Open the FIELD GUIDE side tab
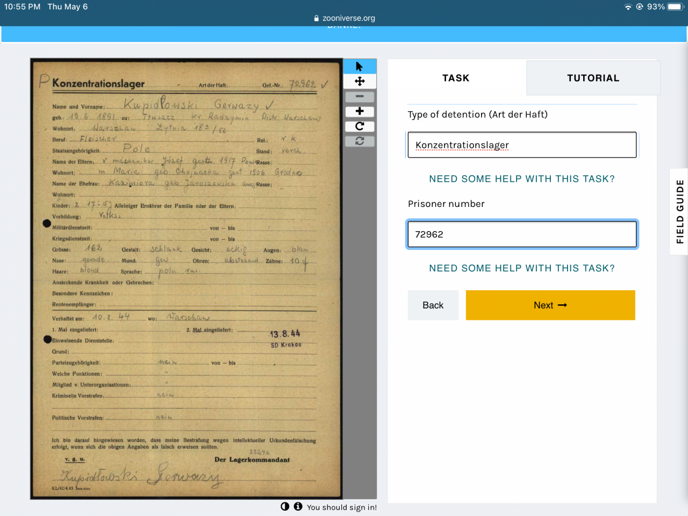Viewport: 688px width, 516px height. tap(680, 211)
